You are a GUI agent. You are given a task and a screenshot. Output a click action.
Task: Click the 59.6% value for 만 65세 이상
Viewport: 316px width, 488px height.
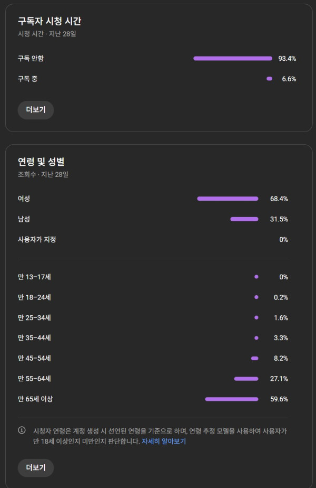pyautogui.click(x=279, y=399)
